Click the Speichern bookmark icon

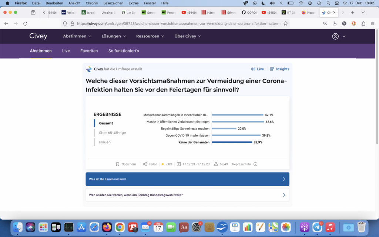(118, 164)
